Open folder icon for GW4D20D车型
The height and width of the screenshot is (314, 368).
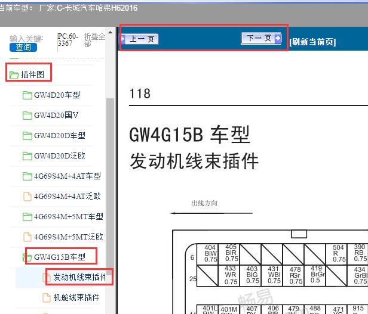pyautogui.click(x=27, y=136)
